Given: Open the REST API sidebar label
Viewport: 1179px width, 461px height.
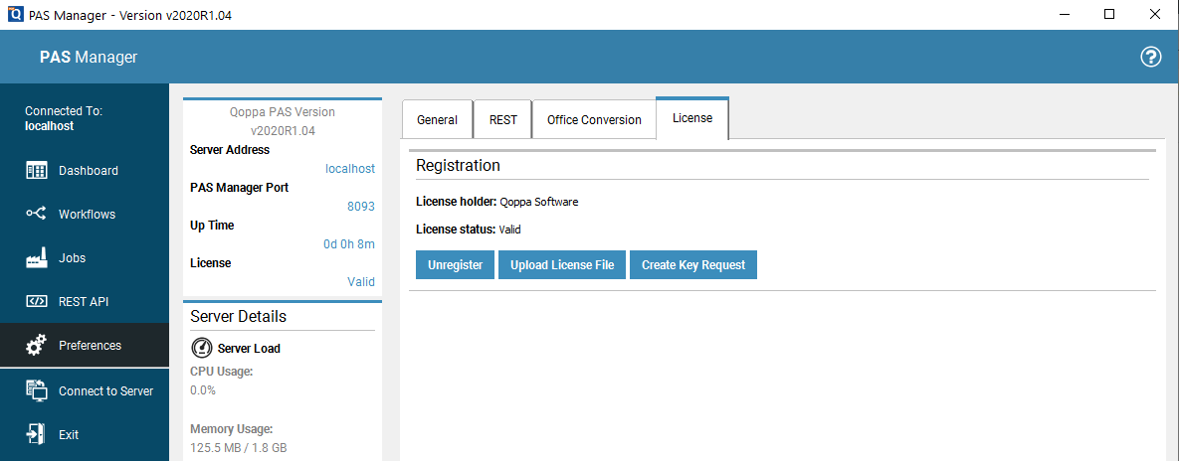Looking at the screenshot, I should [x=84, y=302].
